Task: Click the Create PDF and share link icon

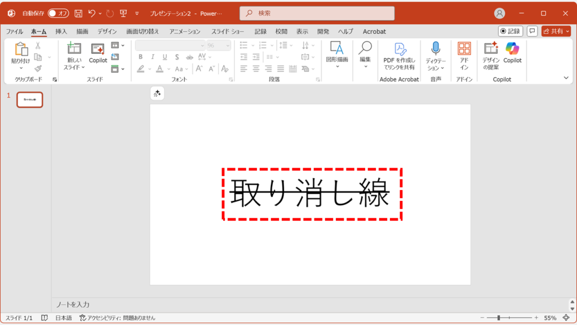Action: tap(399, 49)
